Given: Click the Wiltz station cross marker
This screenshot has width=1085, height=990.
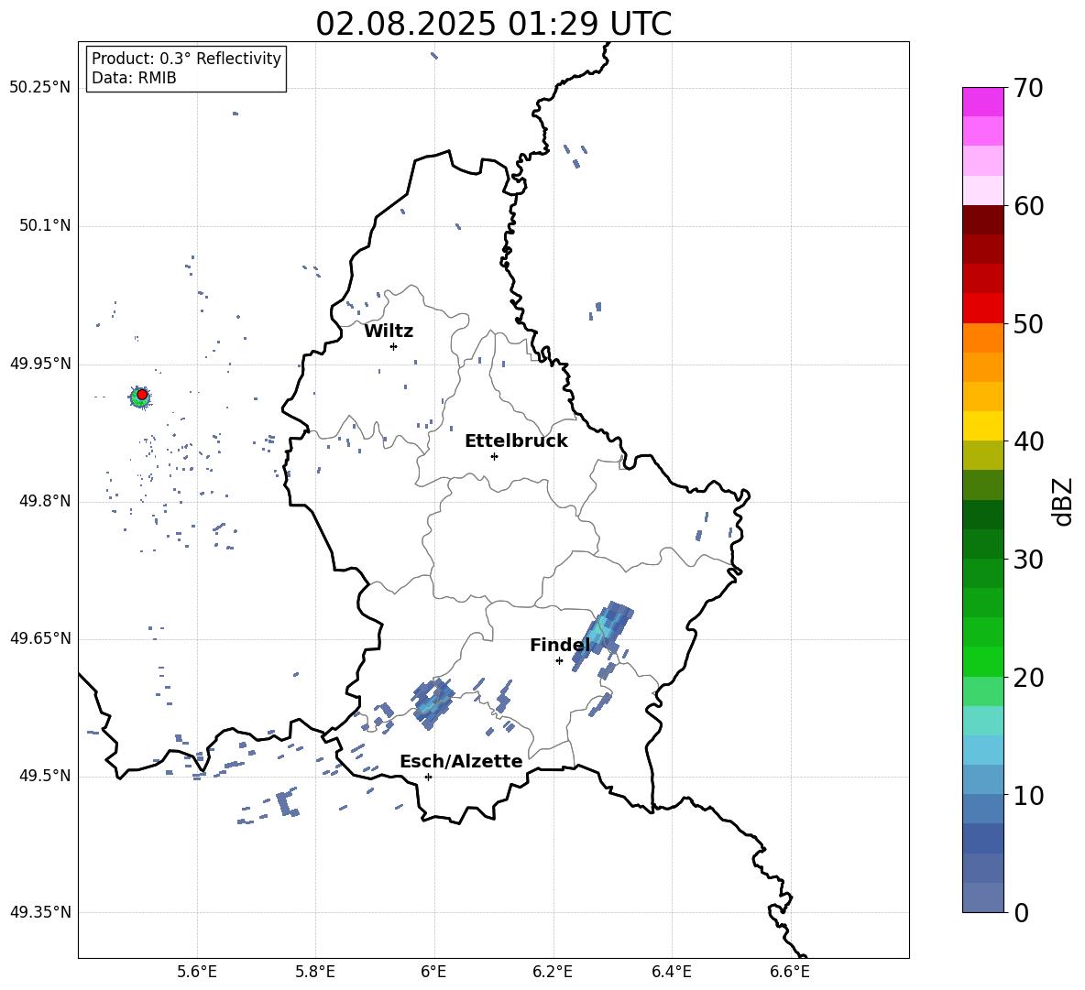Looking at the screenshot, I should [x=393, y=346].
